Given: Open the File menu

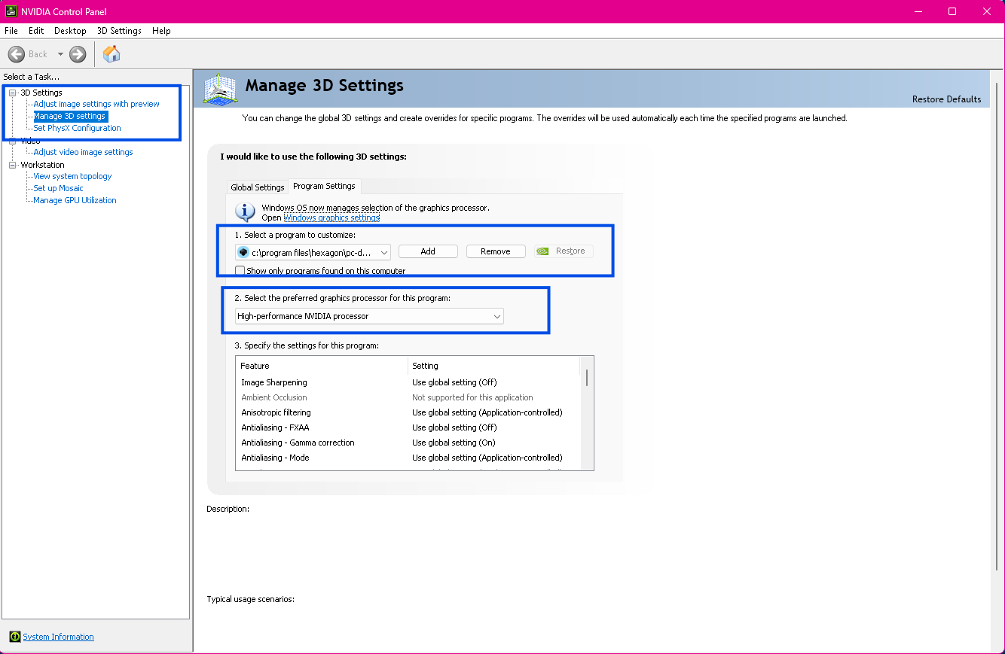Looking at the screenshot, I should (11, 31).
